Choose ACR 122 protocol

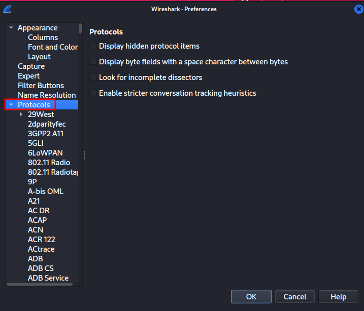click(x=42, y=240)
